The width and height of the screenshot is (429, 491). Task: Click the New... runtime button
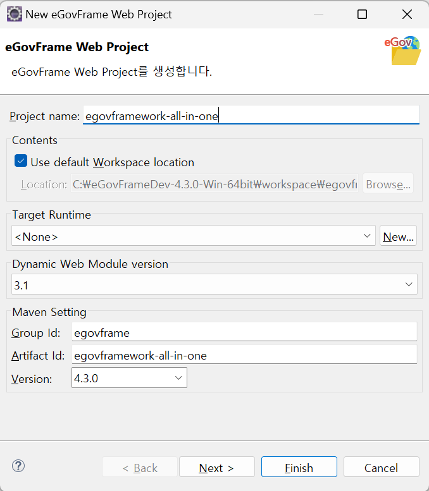coord(398,236)
